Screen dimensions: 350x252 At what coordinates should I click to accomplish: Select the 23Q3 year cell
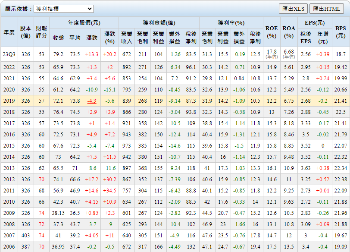9,54
